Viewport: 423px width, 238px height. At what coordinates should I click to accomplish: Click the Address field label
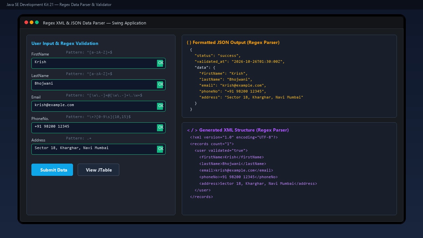[x=38, y=140]
